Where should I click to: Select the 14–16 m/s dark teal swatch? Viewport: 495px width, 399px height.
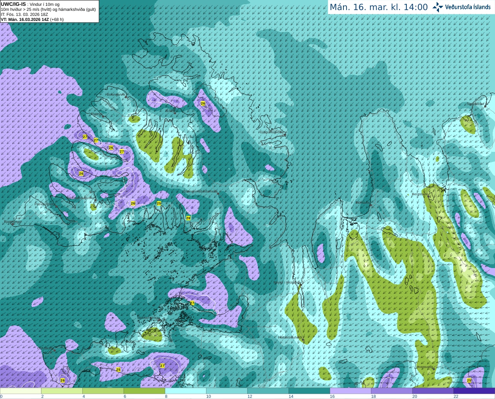[x=309, y=391]
